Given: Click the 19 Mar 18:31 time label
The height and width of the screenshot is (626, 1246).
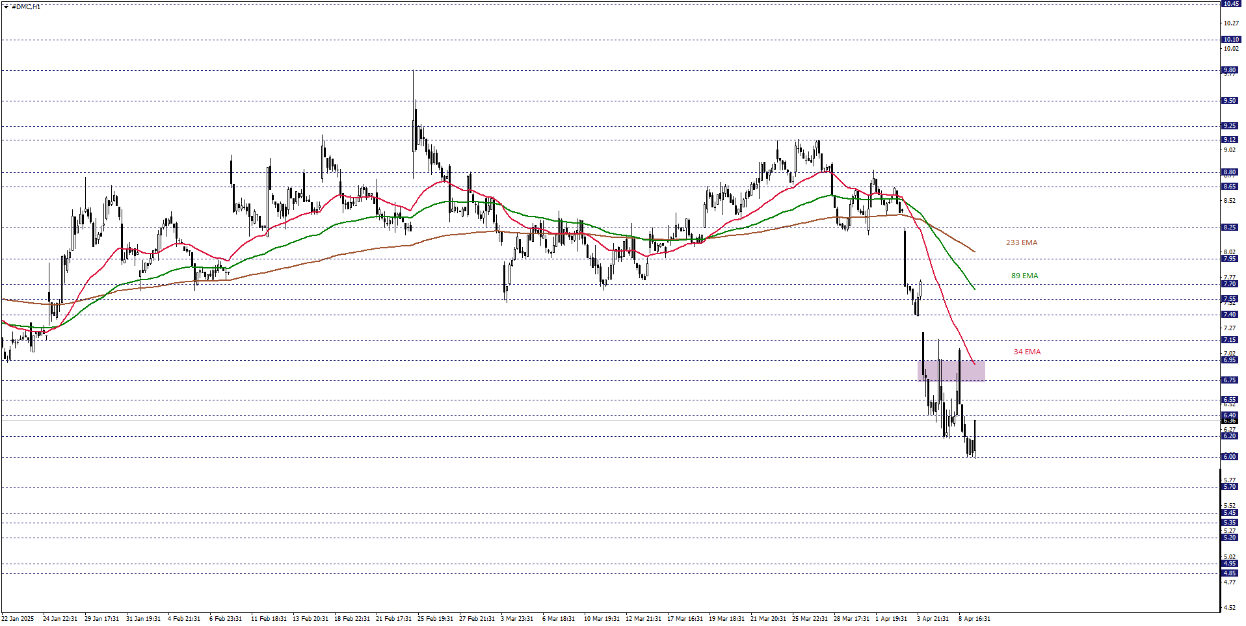Looking at the screenshot, I should tap(726, 619).
